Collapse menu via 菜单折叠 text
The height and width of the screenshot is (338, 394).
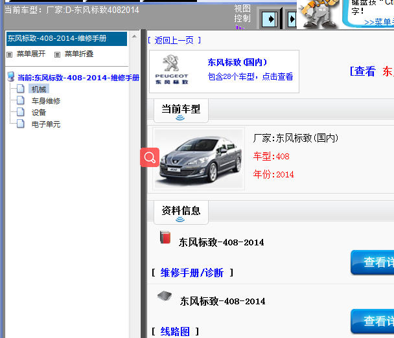tap(79, 54)
